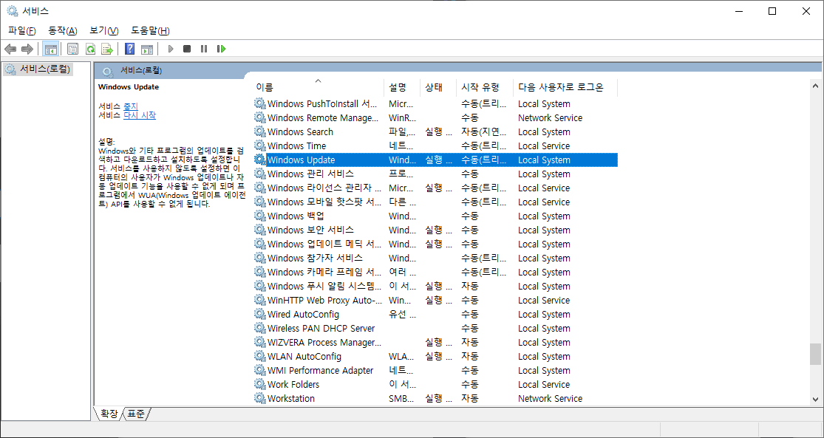This screenshot has width=824, height=438.
Task: Stop the service with the square stop button
Action: [x=186, y=49]
